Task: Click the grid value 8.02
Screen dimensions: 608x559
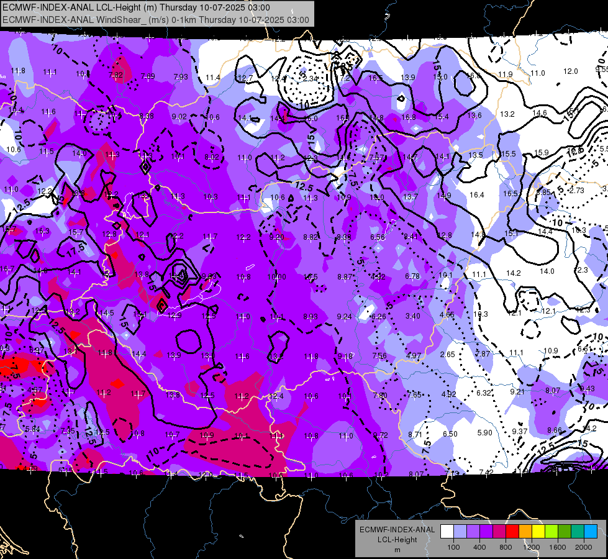Action: (212, 157)
